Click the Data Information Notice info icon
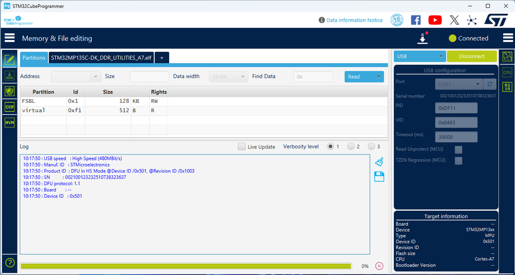Screen dimensions: 515x275 322,20
